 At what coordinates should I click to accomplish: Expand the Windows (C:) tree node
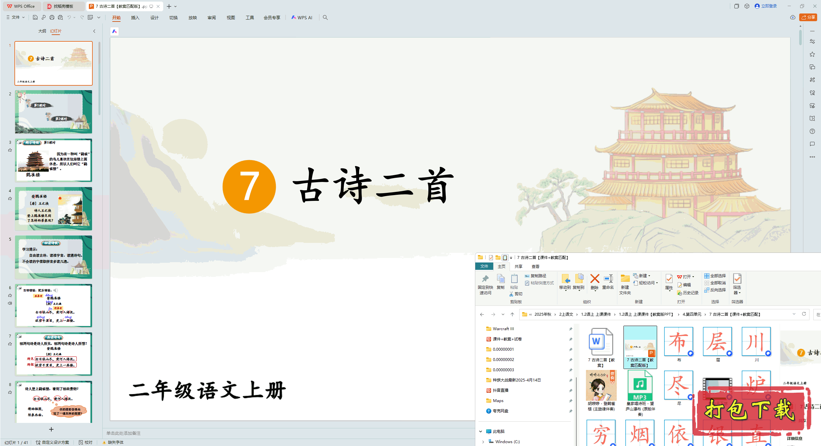tap(483, 442)
